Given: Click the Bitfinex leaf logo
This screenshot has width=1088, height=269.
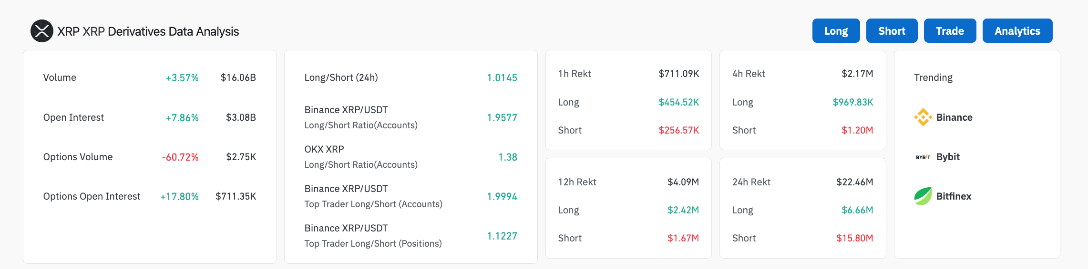Looking at the screenshot, I should click(x=923, y=196).
